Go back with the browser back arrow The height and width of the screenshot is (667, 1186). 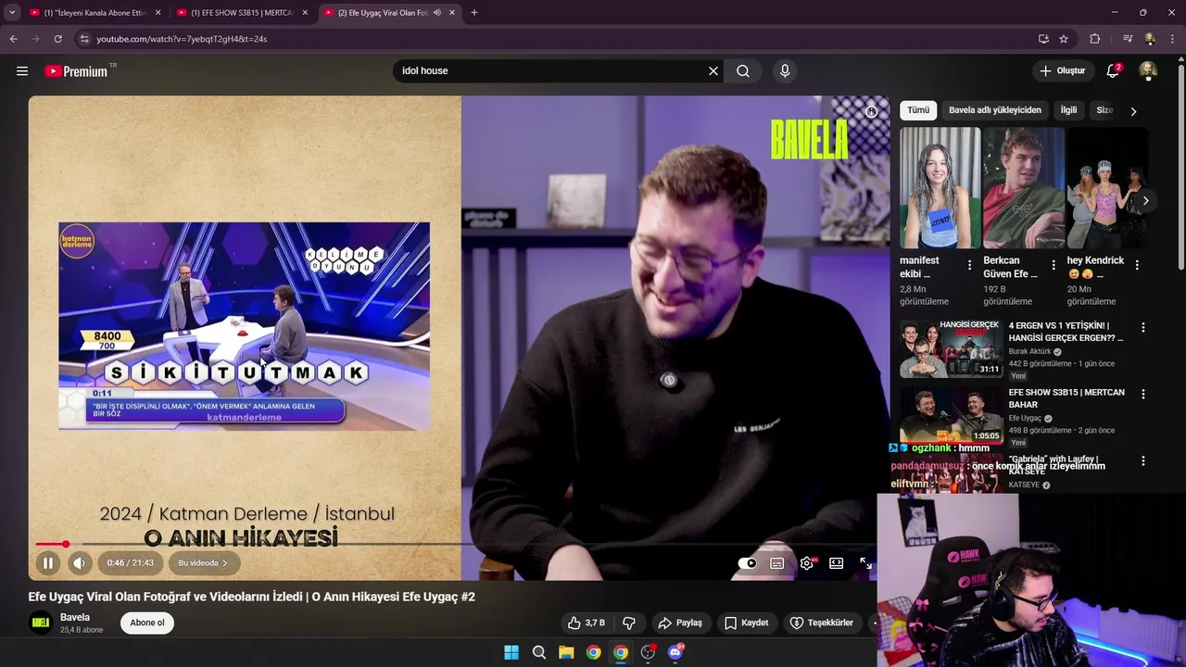pyautogui.click(x=13, y=39)
